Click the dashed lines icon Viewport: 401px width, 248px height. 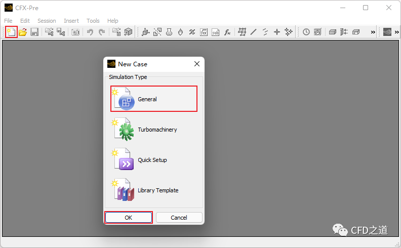[265, 32]
